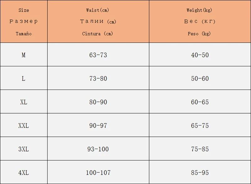Click waist value 73-80

pos(98,78)
